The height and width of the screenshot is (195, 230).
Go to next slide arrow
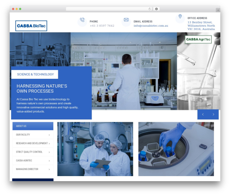click(213, 114)
